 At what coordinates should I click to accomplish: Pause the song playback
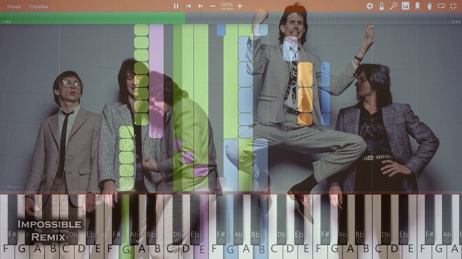point(176,6)
